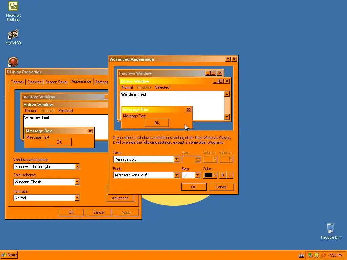Expand Font size dropdown showing Normal
This screenshot has width=347, height=260.
point(77,198)
